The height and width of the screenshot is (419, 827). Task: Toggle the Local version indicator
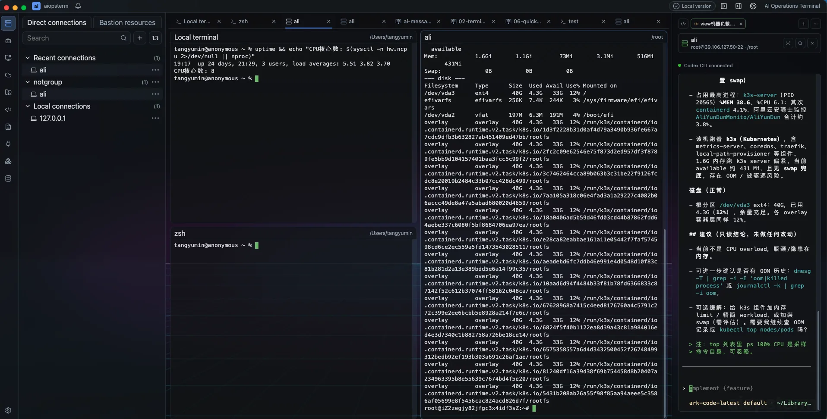(x=692, y=6)
